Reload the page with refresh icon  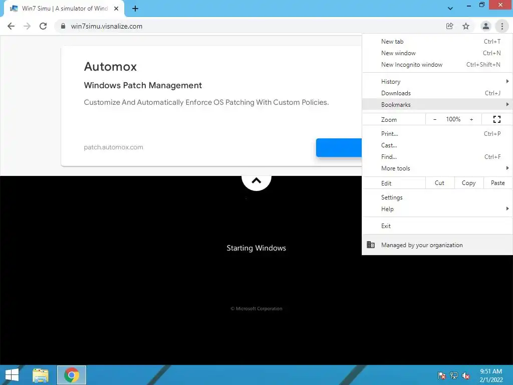click(x=43, y=26)
